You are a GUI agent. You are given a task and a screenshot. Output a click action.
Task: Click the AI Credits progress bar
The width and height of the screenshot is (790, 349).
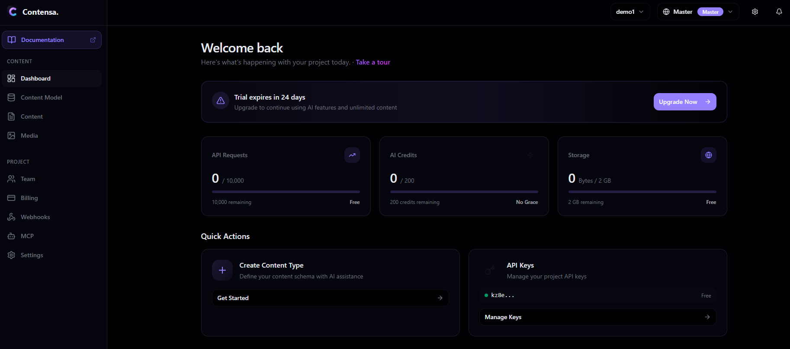464,192
